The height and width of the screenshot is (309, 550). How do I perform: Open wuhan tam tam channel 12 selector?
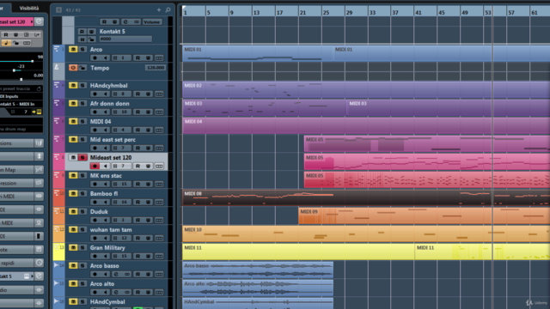(x=121, y=239)
